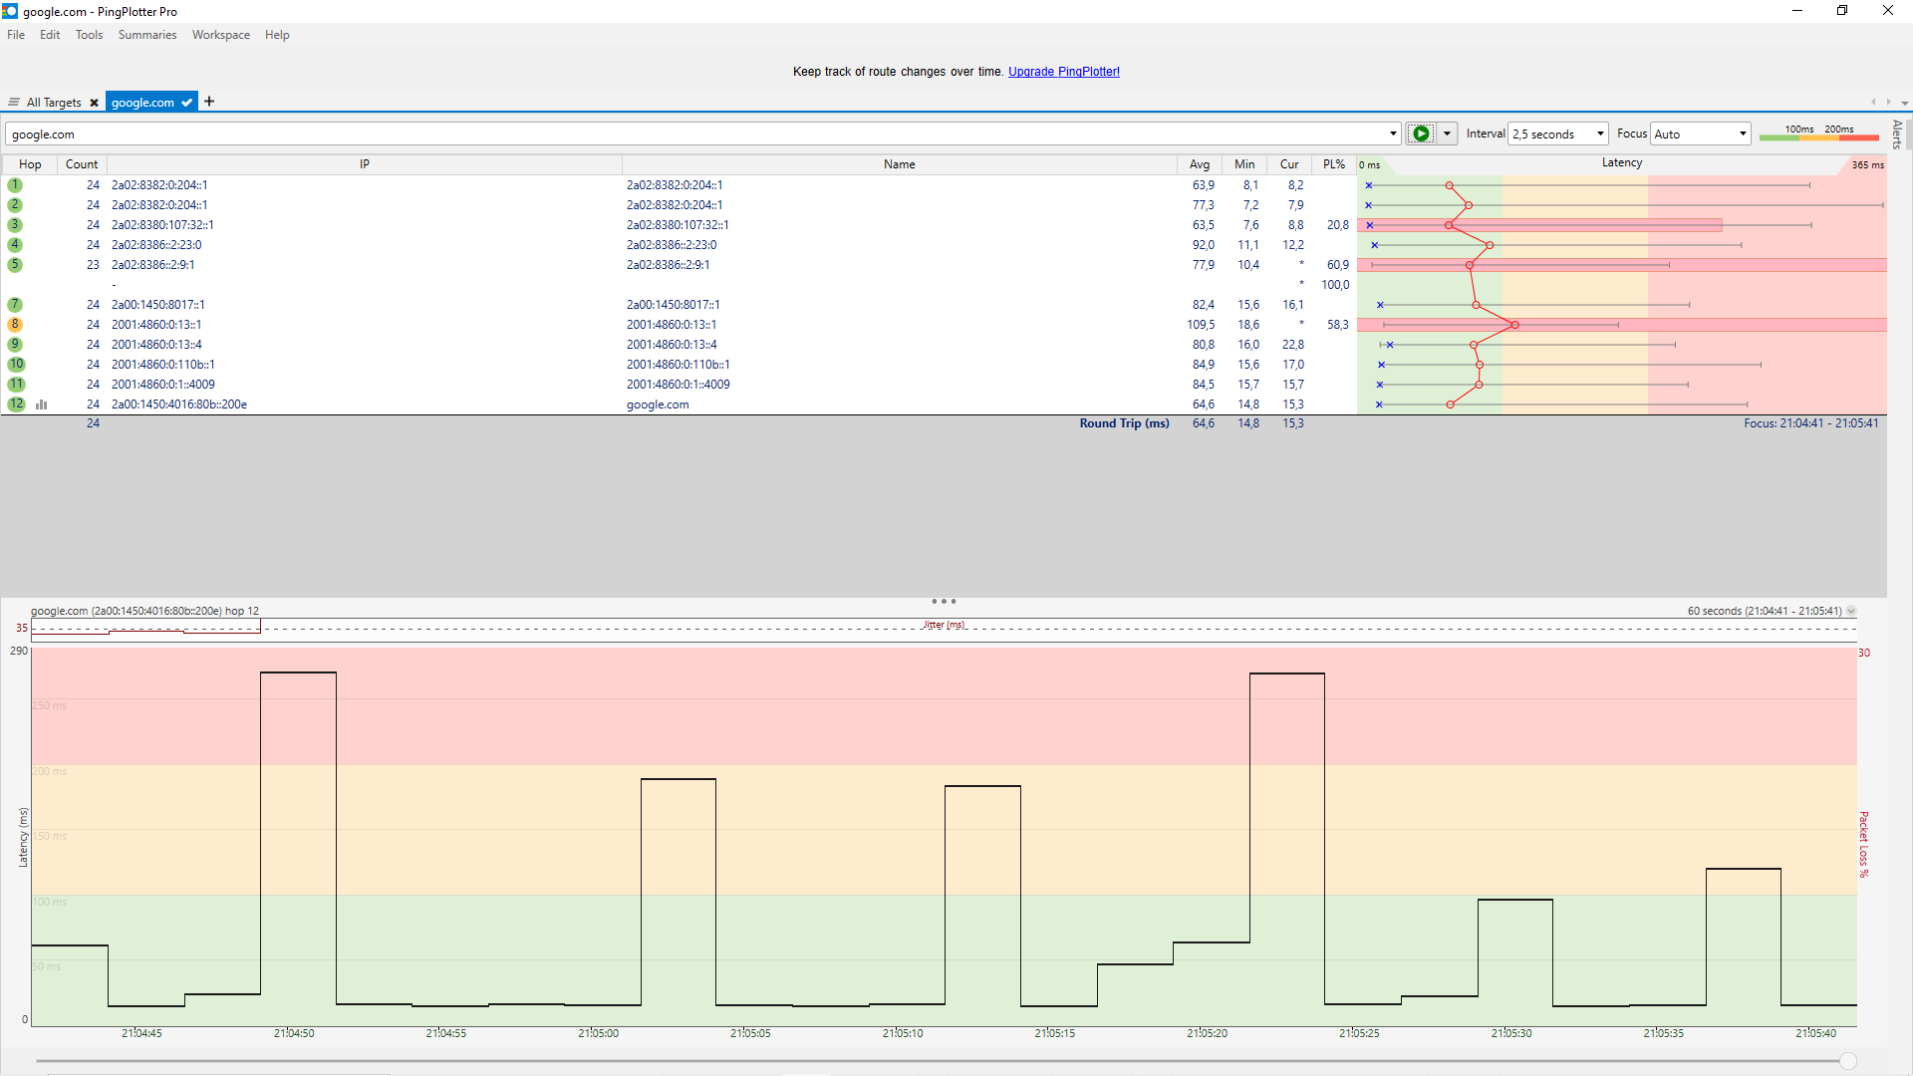Viewport: 1913px width, 1076px height.
Task: Open the Workspace menu
Action: [220, 35]
